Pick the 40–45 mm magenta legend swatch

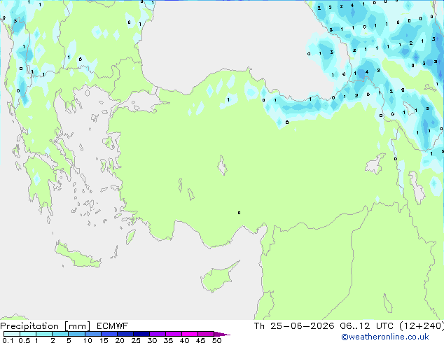point(190,334)
